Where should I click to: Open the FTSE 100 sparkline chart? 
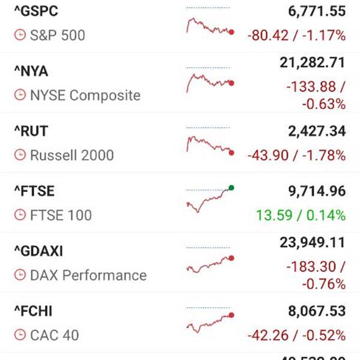pyautogui.click(x=209, y=200)
